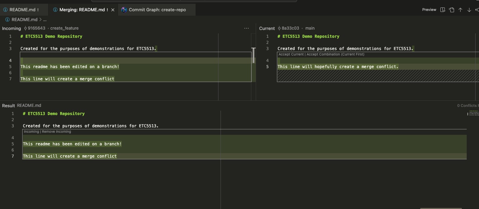The height and width of the screenshot is (209, 479).
Task: Click the current commit 8a33c03 hash
Action: [290, 28]
